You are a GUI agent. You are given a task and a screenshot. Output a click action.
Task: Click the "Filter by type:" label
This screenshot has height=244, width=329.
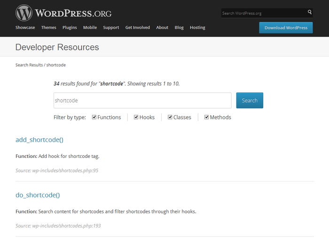pyautogui.click(x=70, y=117)
